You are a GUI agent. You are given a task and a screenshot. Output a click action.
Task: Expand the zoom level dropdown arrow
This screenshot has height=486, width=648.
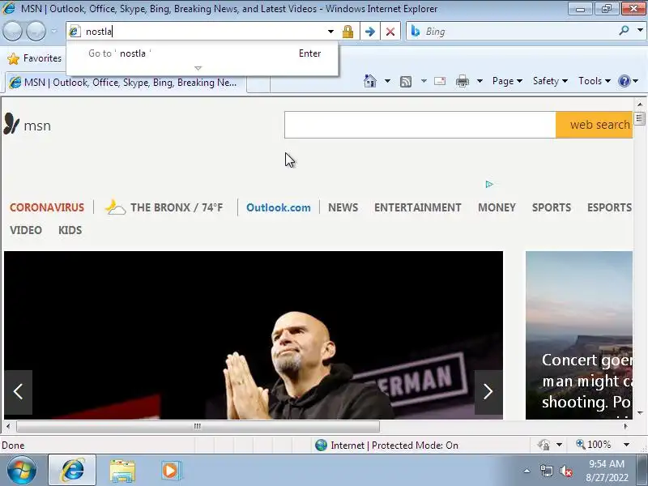coord(626,445)
